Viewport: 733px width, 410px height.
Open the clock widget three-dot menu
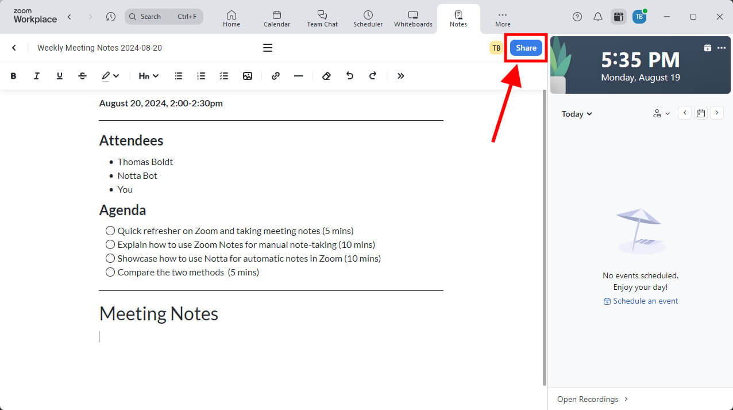(x=722, y=48)
